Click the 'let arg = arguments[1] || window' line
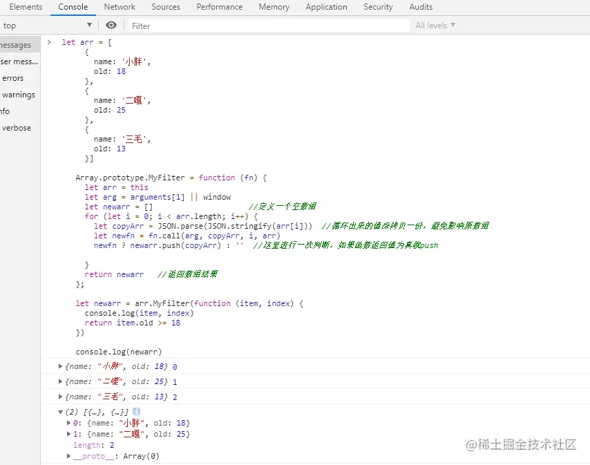The height and width of the screenshot is (465, 590). point(158,197)
